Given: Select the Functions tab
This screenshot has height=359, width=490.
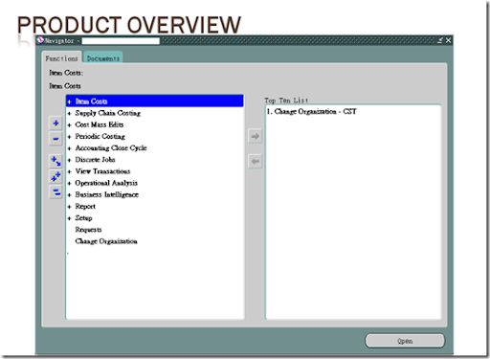Looking at the screenshot, I should (x=61, y=58).
